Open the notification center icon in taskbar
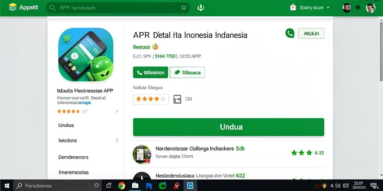 click(374, 186)
